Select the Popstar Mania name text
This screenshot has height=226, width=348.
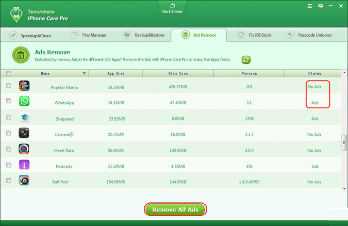click(x=64, y=87)
